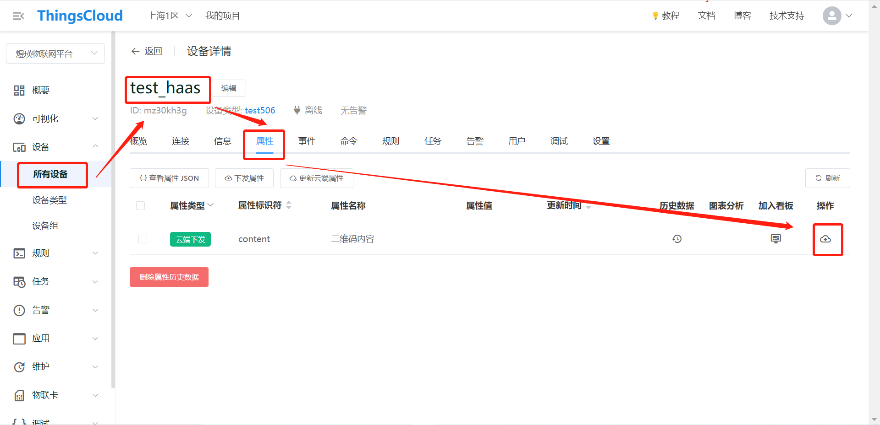Switch to the 信息 tab
The image size is (880, 425).
click(223, 141)
